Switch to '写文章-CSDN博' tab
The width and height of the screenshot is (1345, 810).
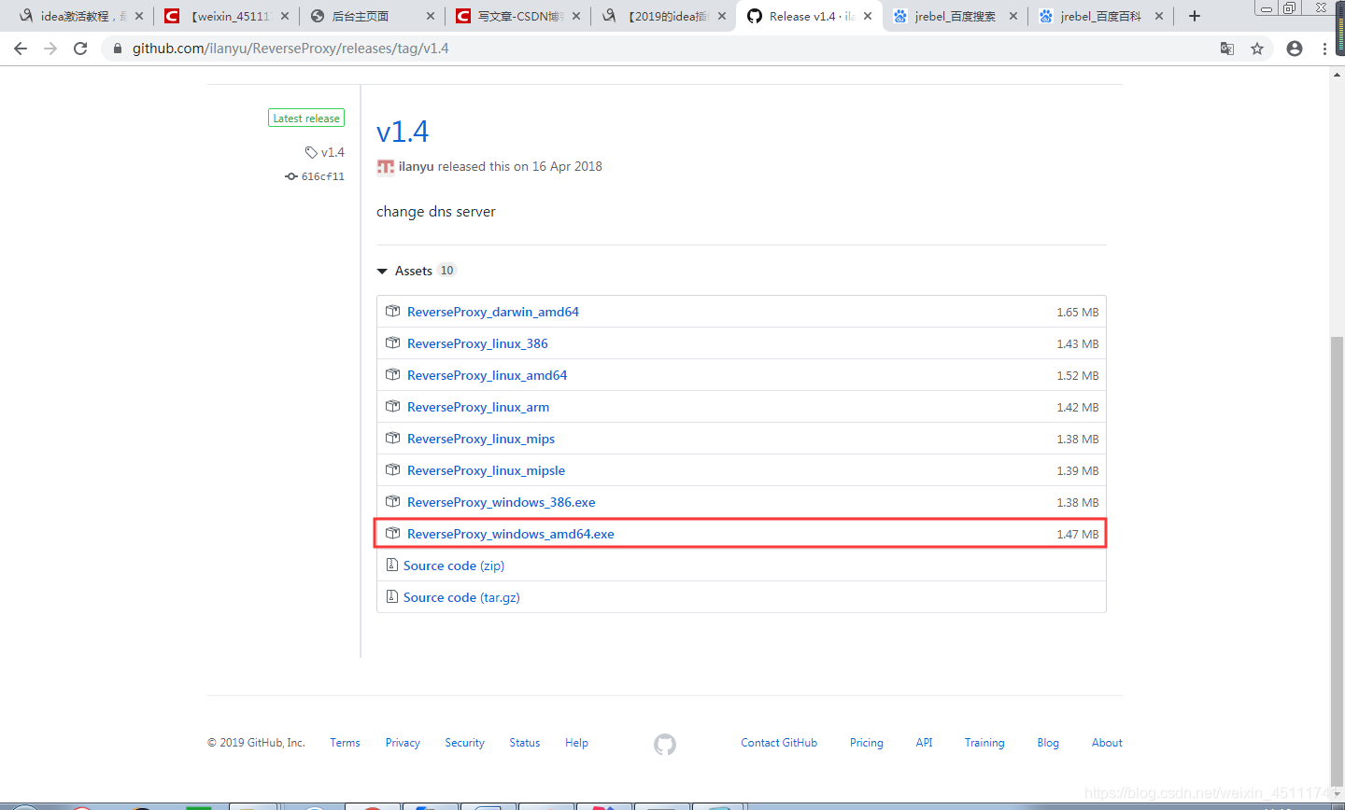516,16
